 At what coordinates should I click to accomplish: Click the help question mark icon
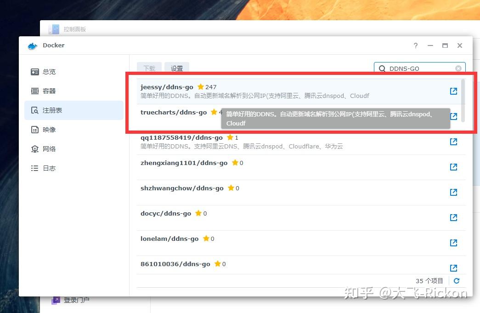[x=415, y=46]
